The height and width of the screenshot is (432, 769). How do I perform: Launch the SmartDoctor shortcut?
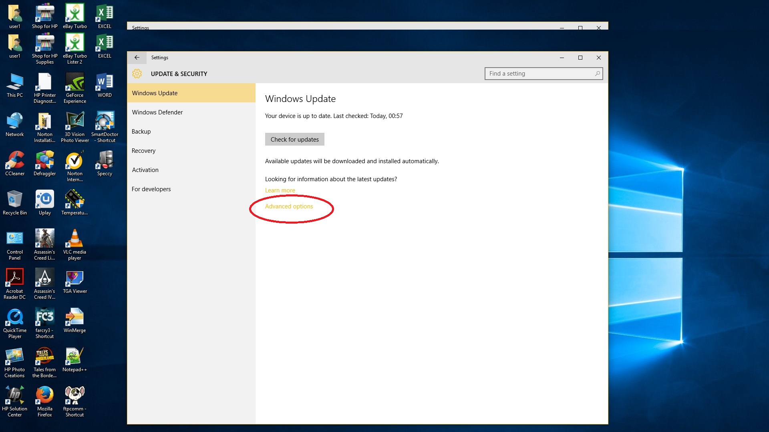point(105,127)
